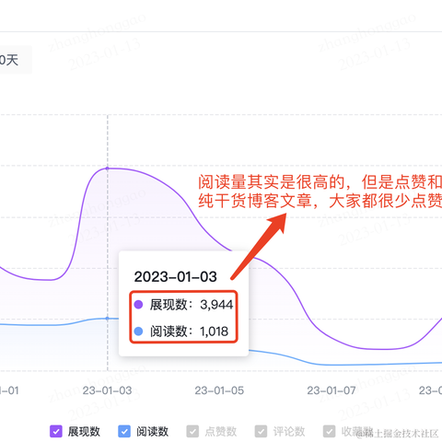This screenshot has width=442, height=442.
Task: Uncheck the 展现数 legend checkbox
Action: [56, 431]
